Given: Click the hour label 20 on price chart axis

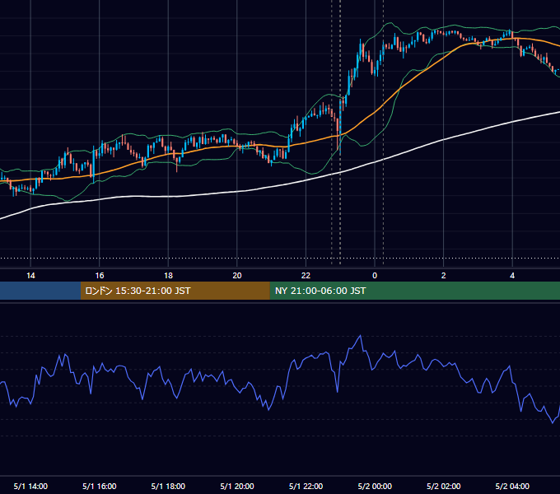Looking at the screenshot, I should (237, 276).
